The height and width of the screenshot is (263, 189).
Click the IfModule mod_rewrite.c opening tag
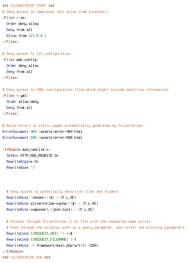click(x=27, y=149)
